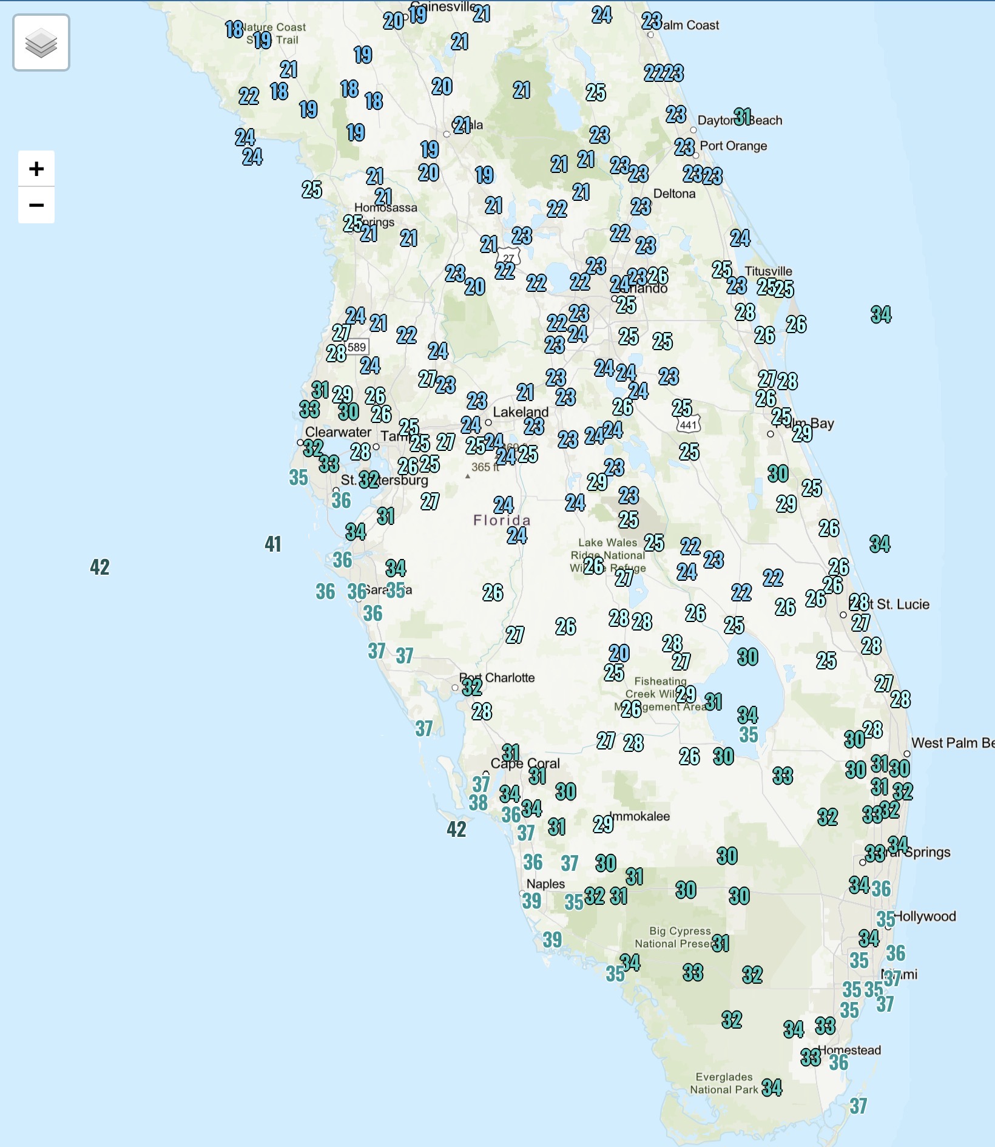
Task: Click the Deltona city label
Action: point(674,194)
